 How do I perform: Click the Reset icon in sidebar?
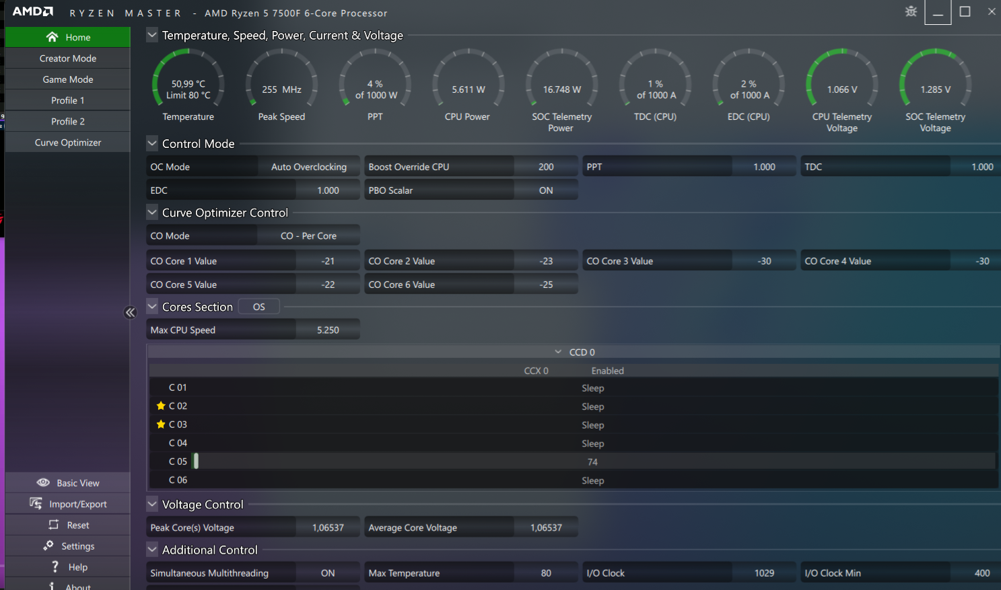54,525
